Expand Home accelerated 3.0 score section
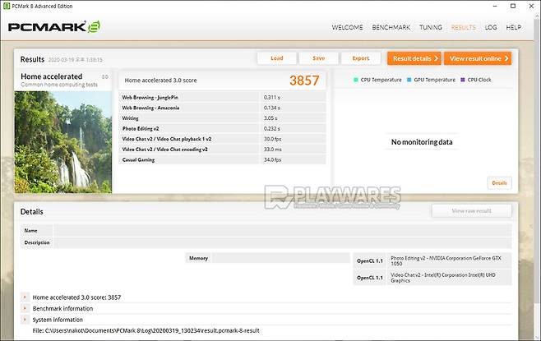Viewport: 541px width, 341px height. tap(25, 297)
